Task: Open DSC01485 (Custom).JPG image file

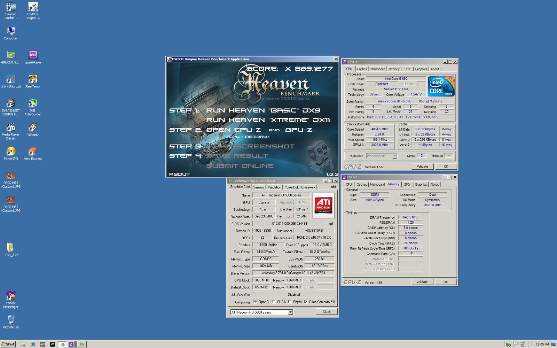Action: tap(11, 180)
